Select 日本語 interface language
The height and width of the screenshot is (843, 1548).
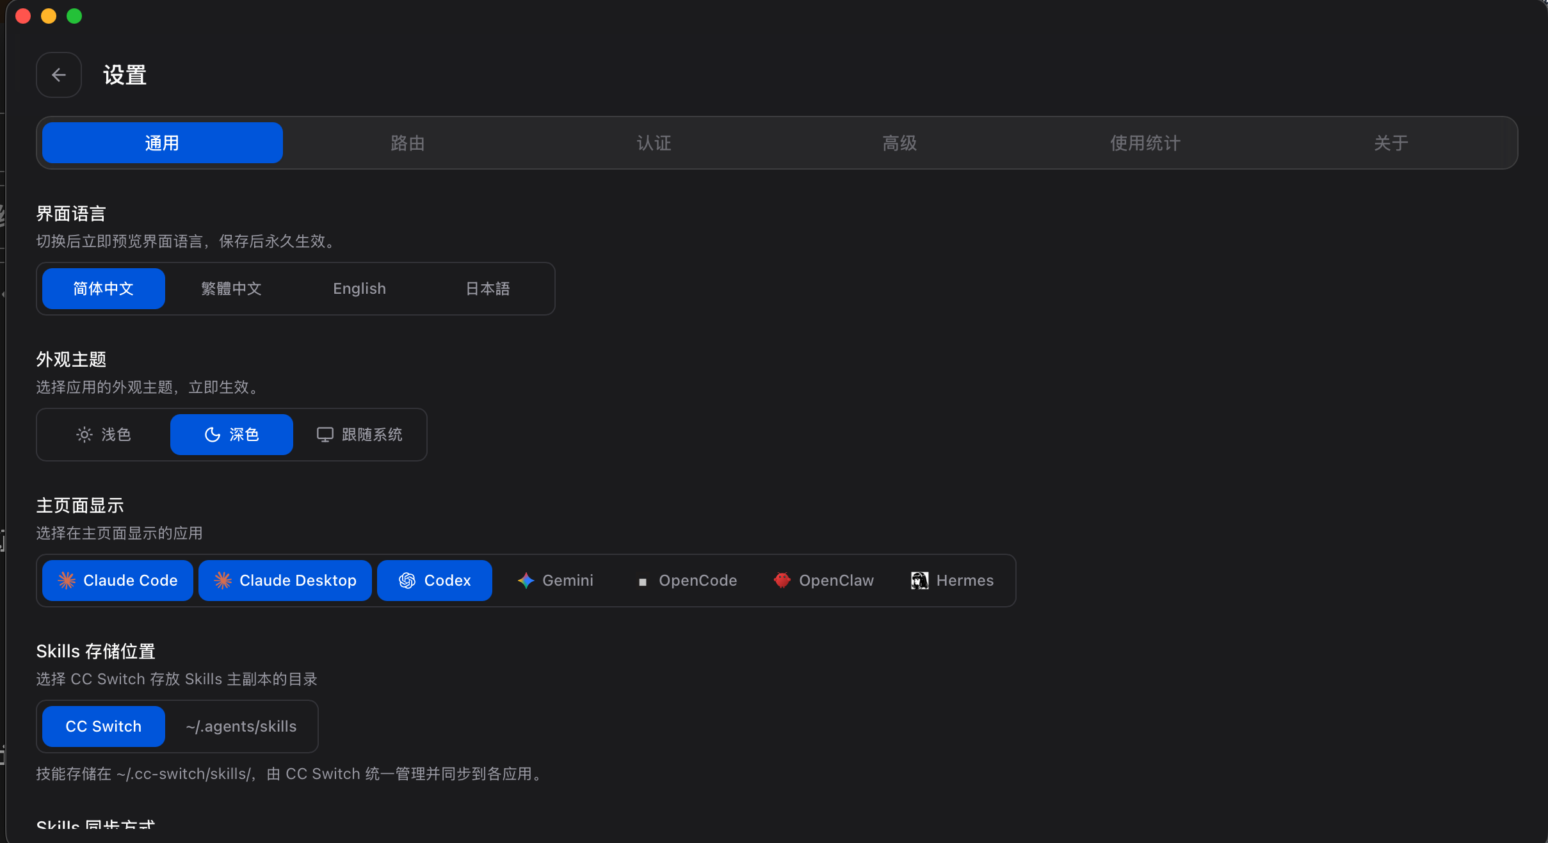488,289
